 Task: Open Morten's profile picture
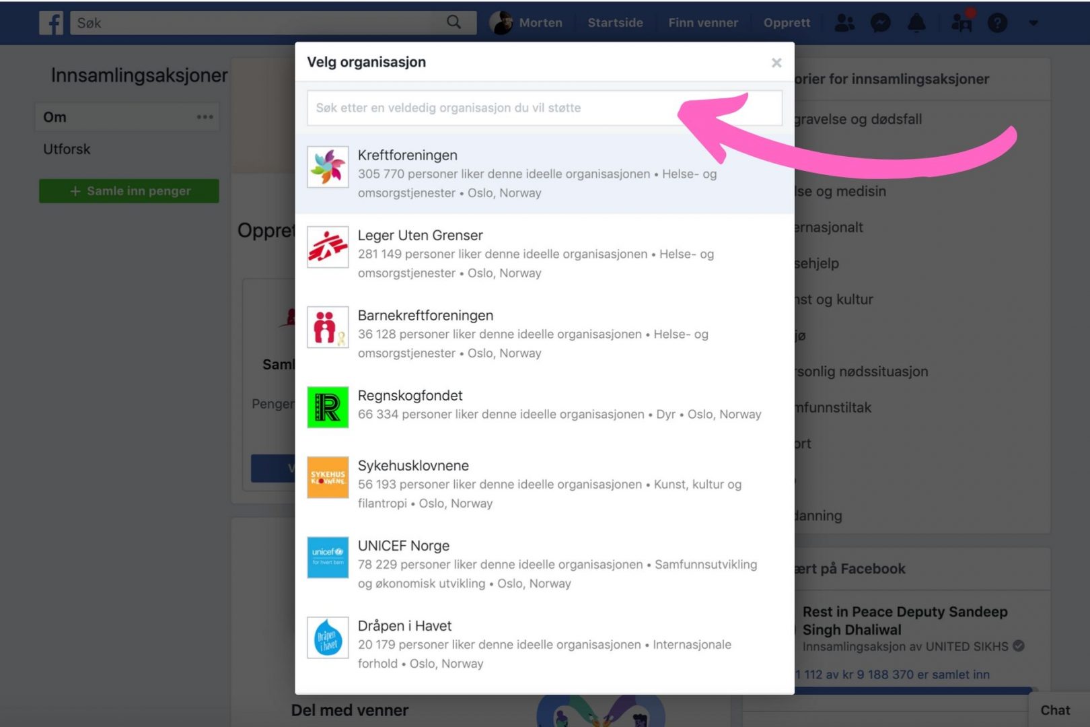click(x=501, y=23)
